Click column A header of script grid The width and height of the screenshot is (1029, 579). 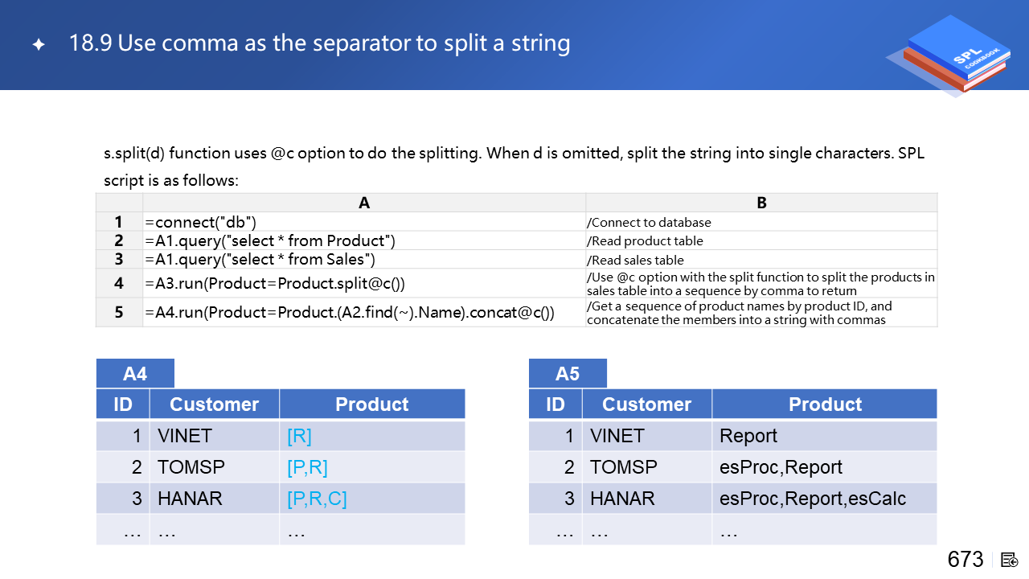click(x=364, y=203)
